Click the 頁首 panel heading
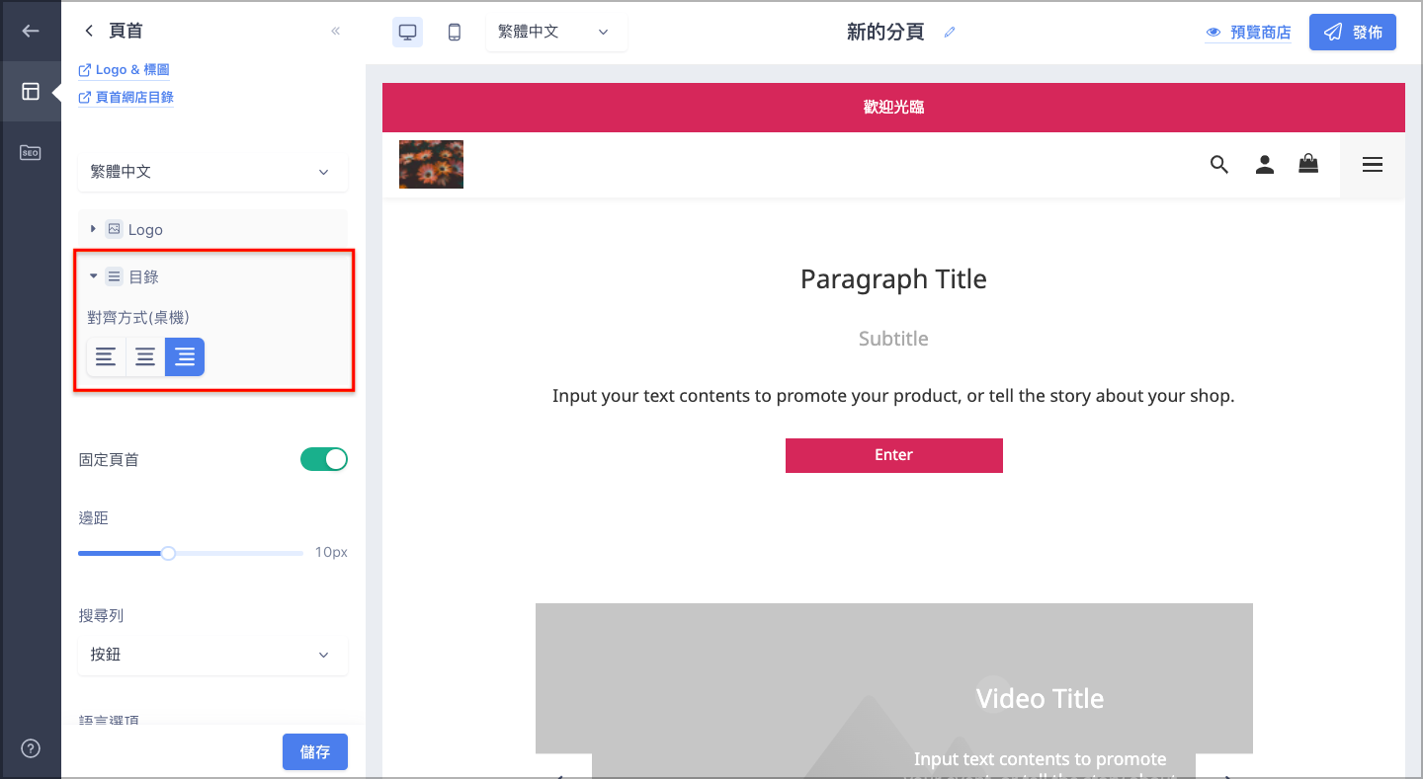 126,31
